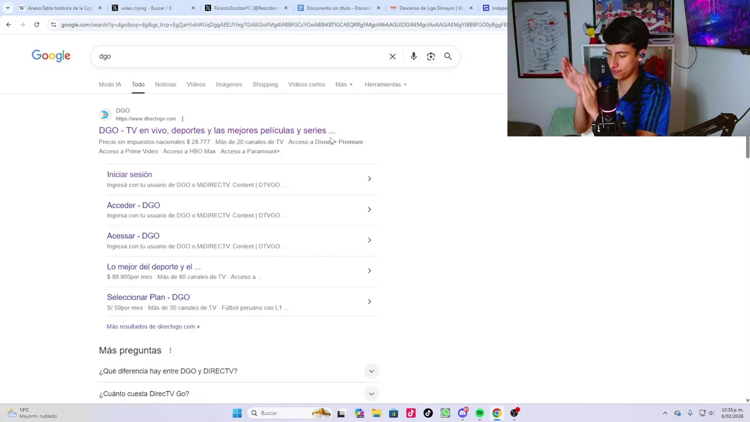Show hidden system tray icons
The width and height of the screenshot is (750, 422).
tap(664, 413)
